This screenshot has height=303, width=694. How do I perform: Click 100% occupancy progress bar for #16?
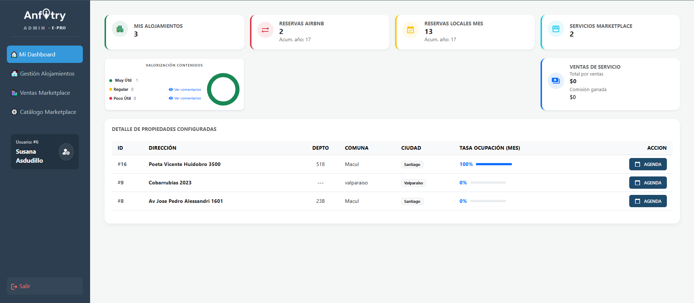pyautogui.click(x=494, y=164)
